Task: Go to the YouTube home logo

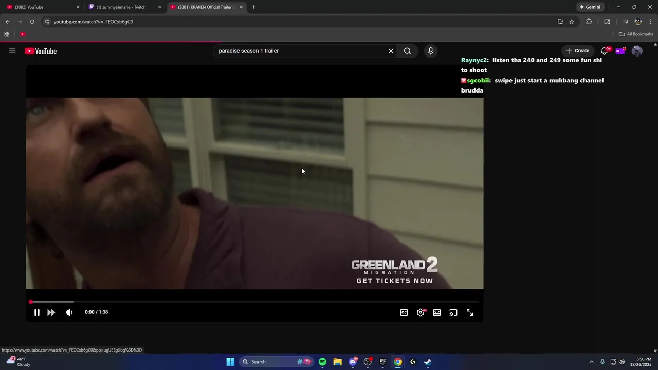Action: (41, 51)
